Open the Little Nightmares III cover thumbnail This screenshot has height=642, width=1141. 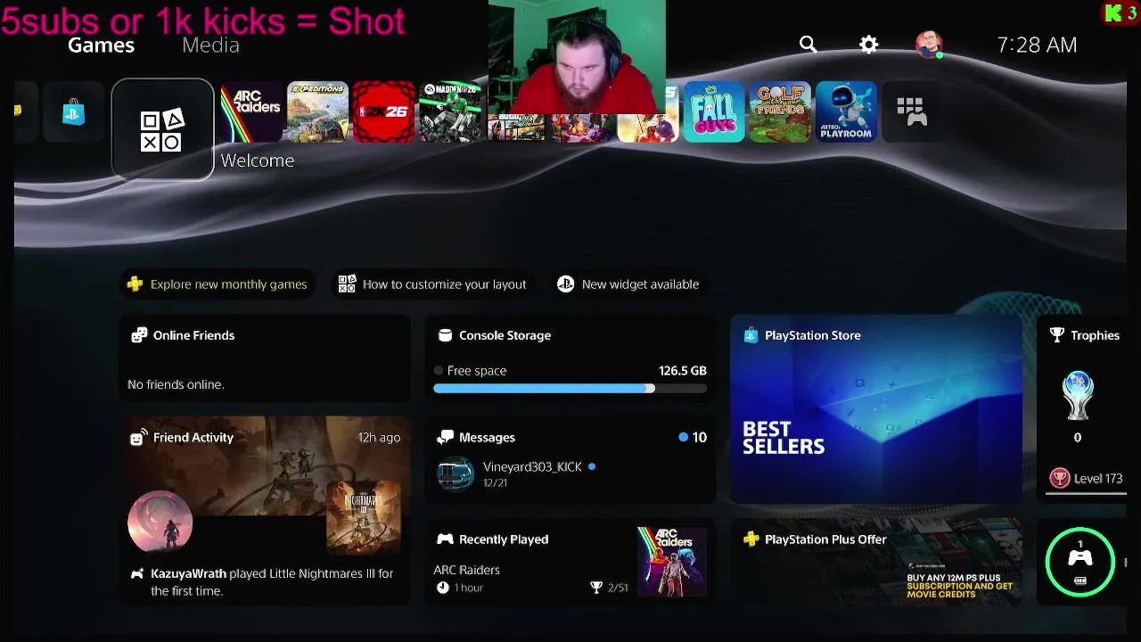click(x=364, y=517)
